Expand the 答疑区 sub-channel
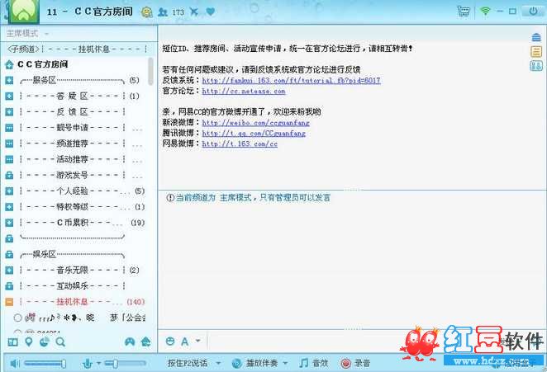 (9, 97)
